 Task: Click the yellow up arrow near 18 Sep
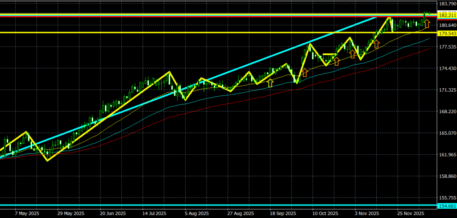pos(270,82)
